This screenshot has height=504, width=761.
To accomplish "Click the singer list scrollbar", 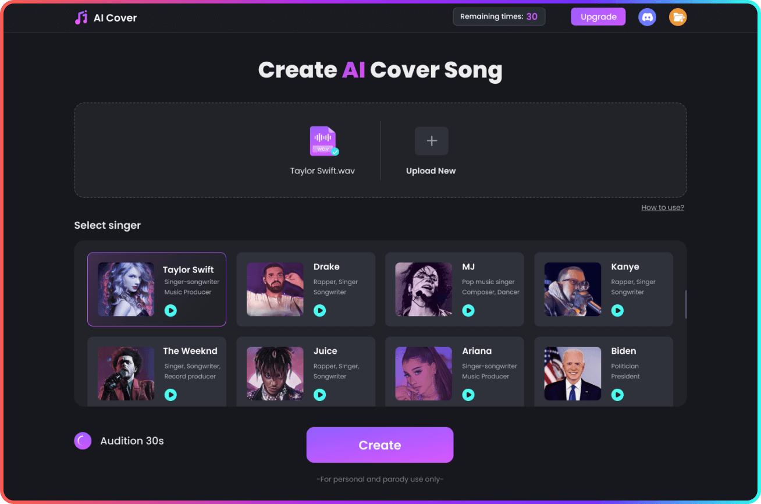I will point(686,304).
